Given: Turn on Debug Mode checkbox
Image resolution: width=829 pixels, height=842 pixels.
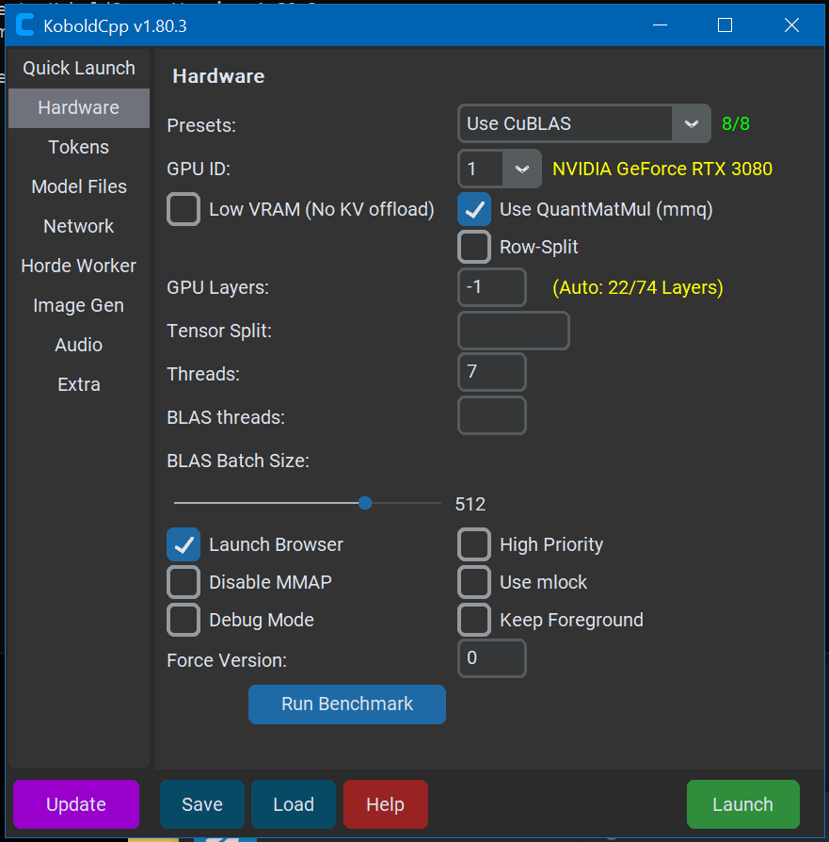Looking at the screenshot, I should tap(183, 620).
